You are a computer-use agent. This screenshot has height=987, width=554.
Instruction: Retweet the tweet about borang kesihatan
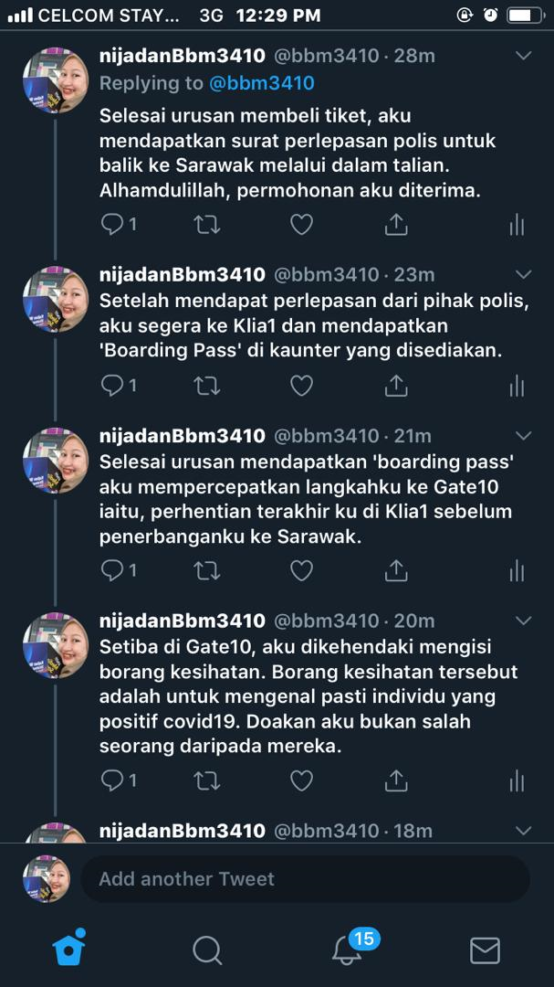206,781
